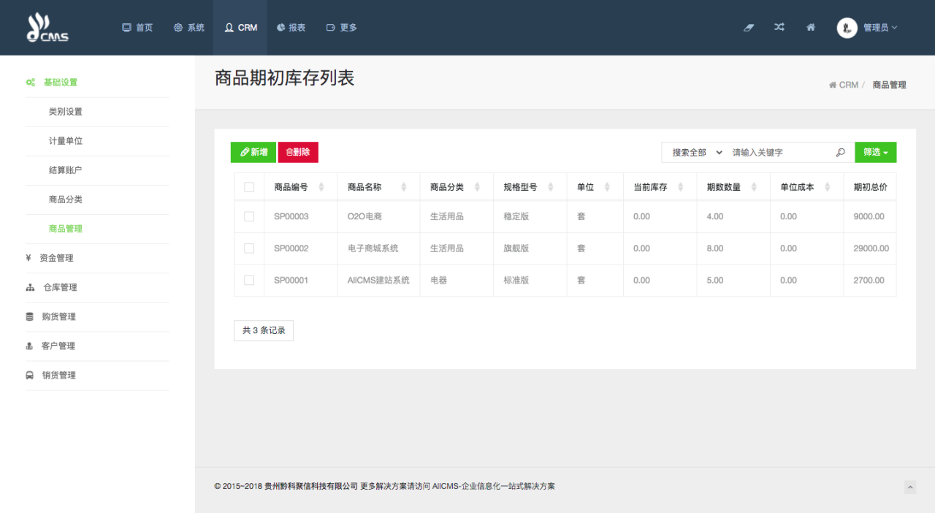
Task: Open the 报表 menu in top navigation
Action: pos(291,28)
